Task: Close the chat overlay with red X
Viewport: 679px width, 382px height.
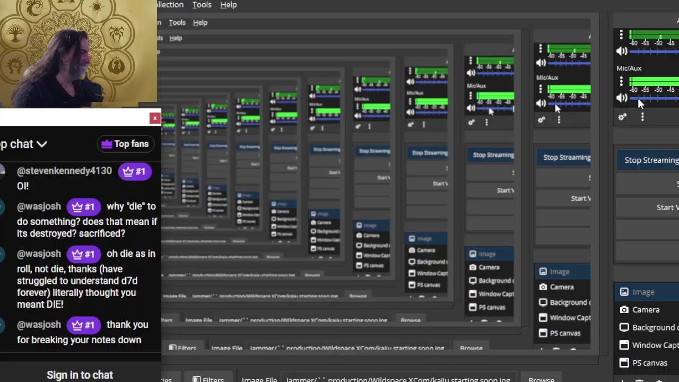Action: click(x=155, y=118)
